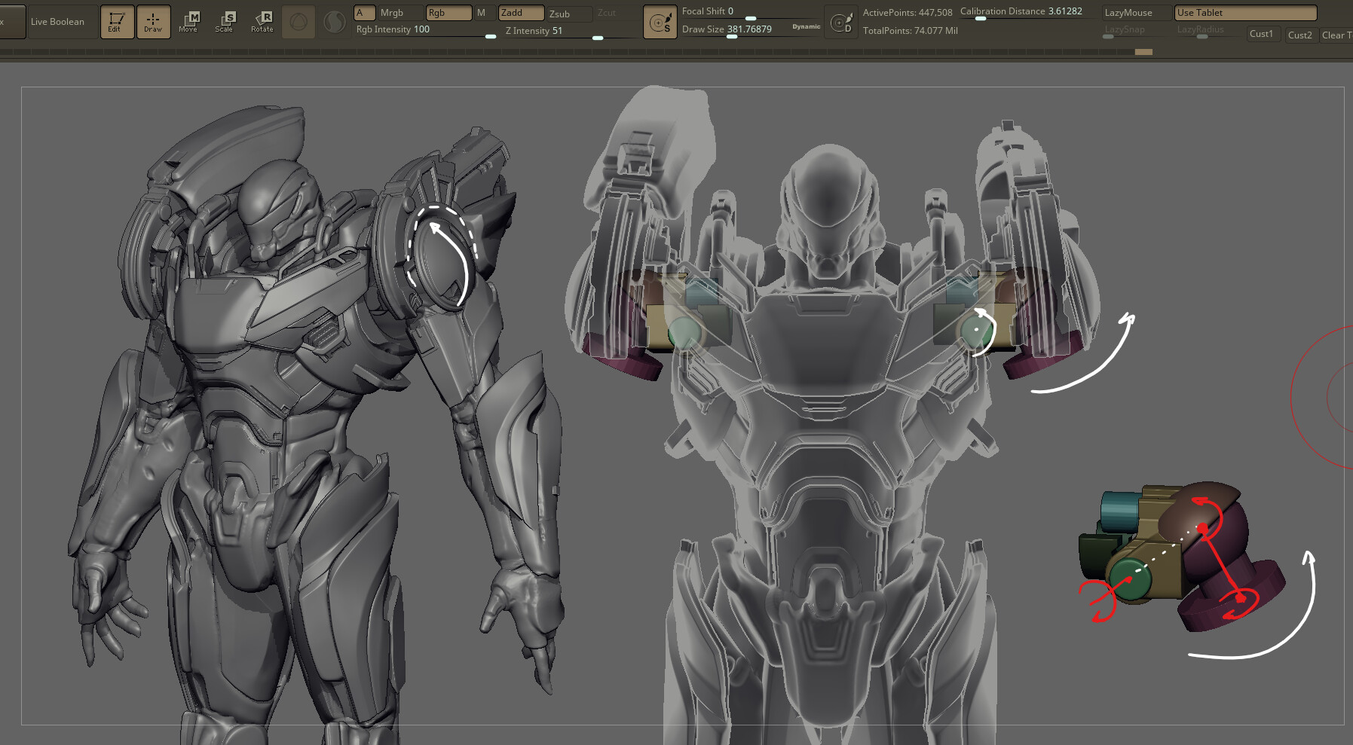Toggle Live Boolean mode
Viewport: 1353px width, 745px height.
click(x=57, y=22)
